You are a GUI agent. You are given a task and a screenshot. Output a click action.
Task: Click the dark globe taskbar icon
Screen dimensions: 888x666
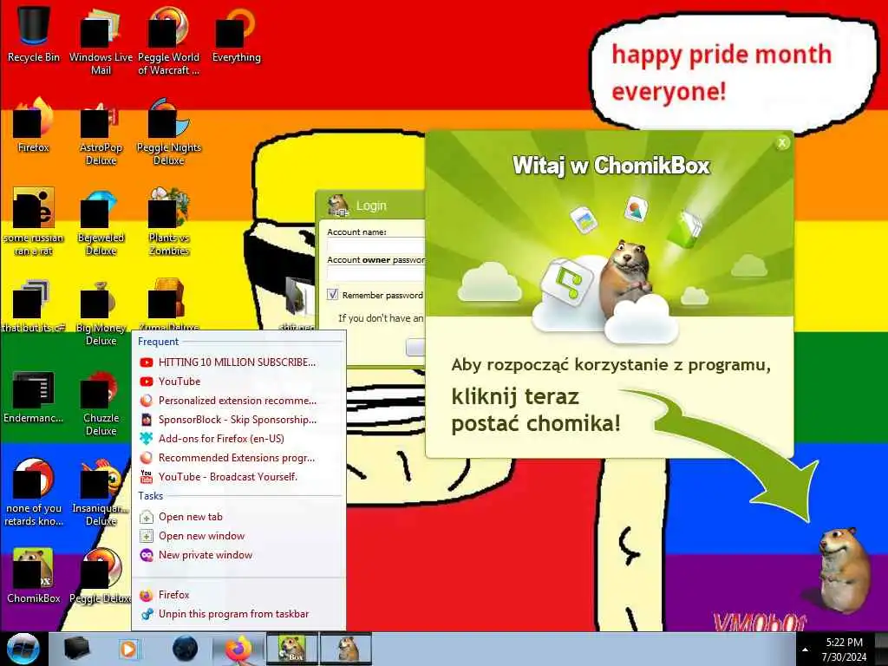click(x=186, y=649)
